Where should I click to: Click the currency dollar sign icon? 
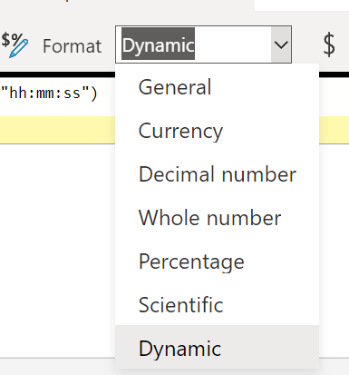[329, 45]
